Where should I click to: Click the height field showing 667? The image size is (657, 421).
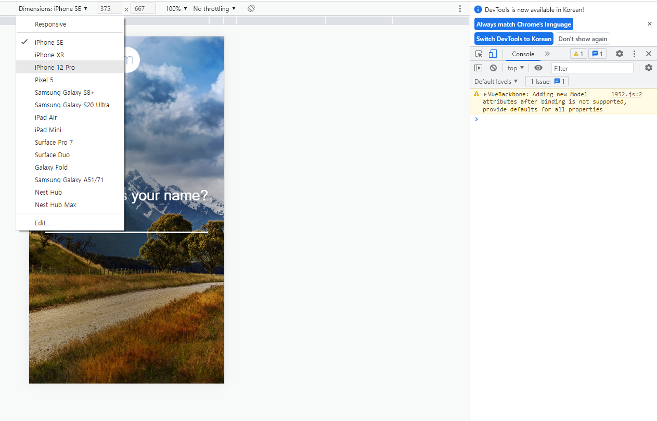coord(144,9)
